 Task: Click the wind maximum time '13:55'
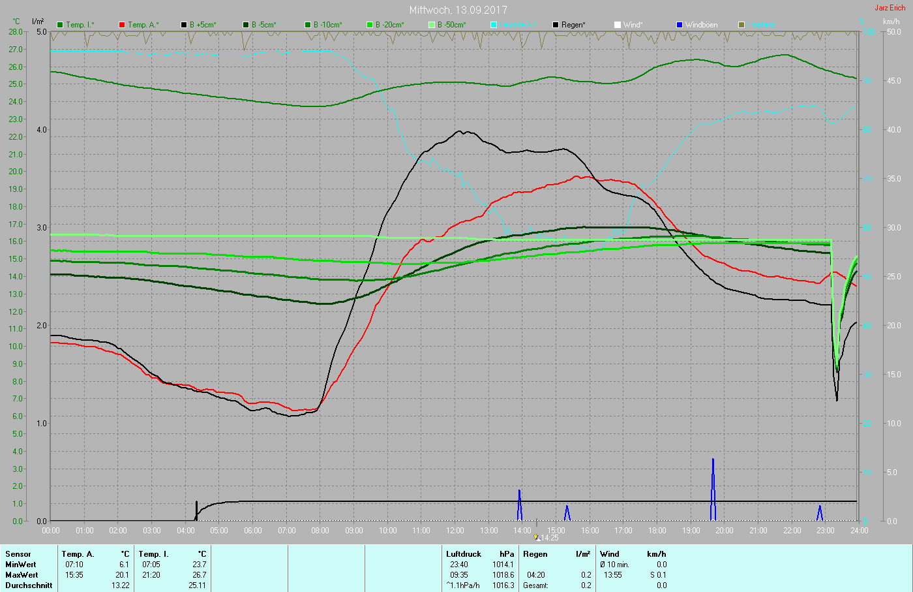pyautogui.click(x=613, y=575)
